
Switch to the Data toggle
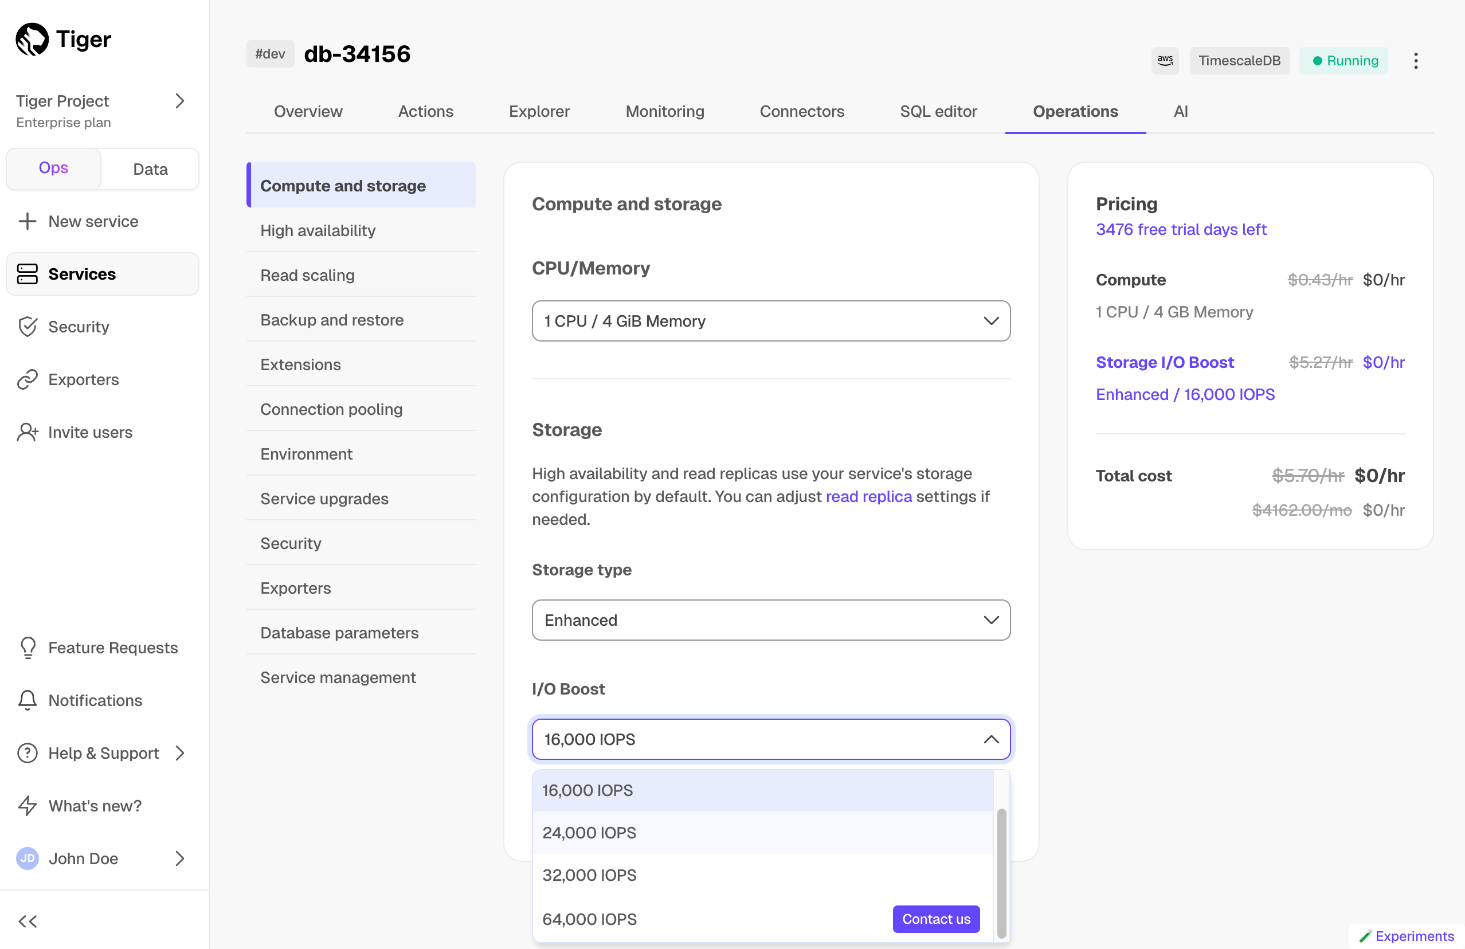(x=150, y=169)
